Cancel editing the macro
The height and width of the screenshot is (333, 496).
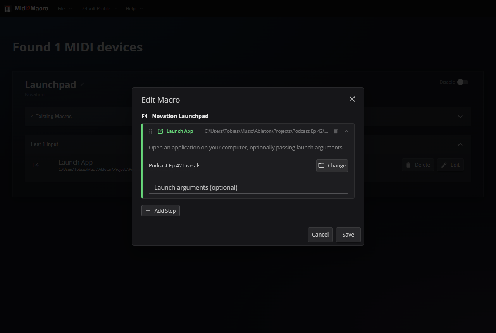320,235
